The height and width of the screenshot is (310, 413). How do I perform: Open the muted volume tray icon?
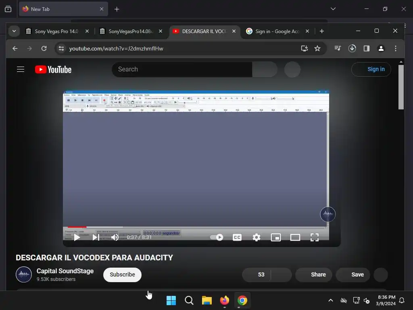click(x=367, y=300)
